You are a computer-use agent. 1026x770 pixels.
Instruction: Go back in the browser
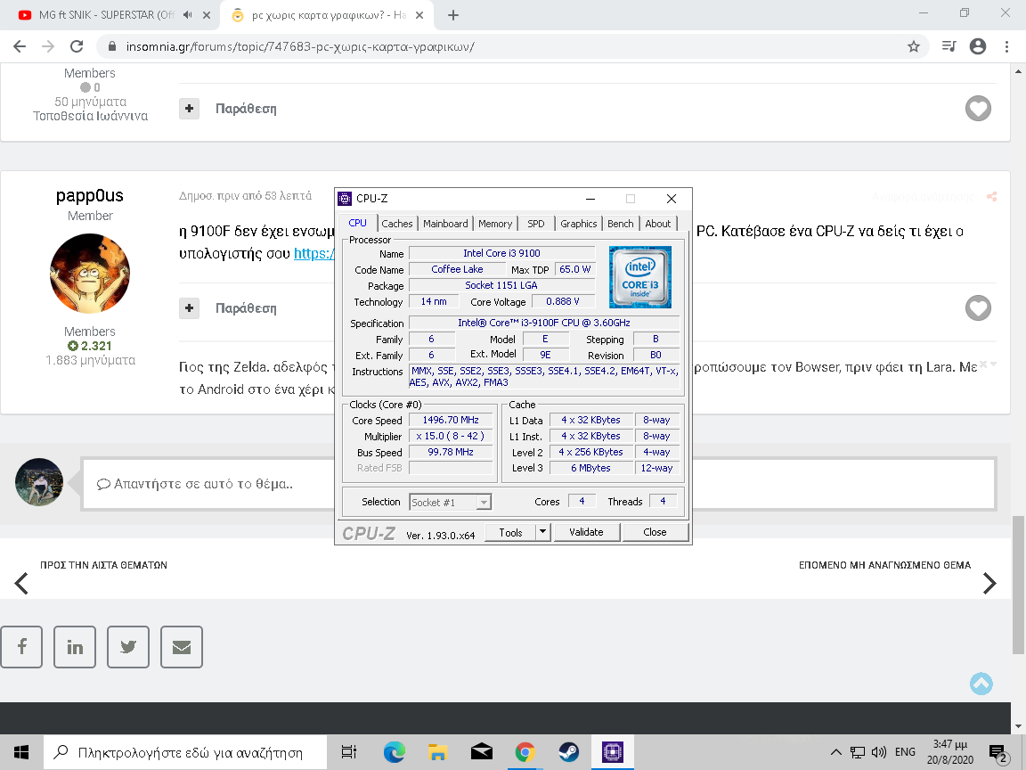click(x=20, y=46)
